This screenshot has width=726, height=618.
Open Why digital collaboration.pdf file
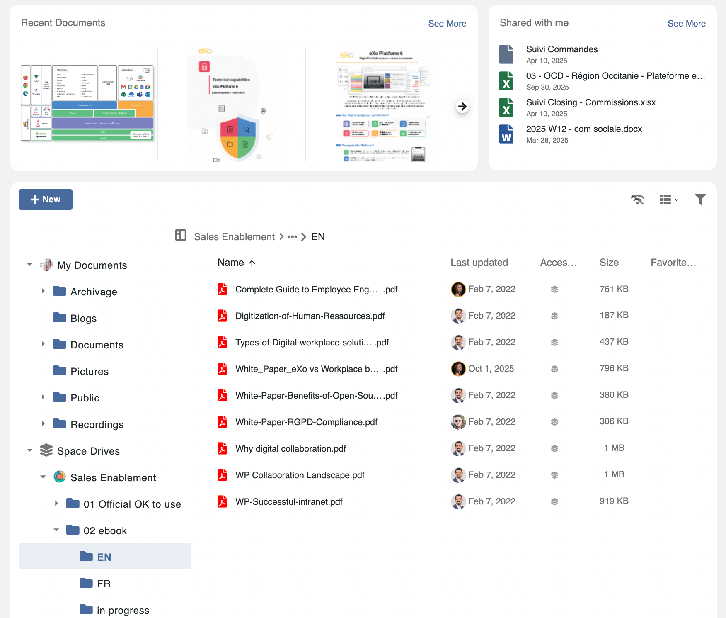point(290,448)
